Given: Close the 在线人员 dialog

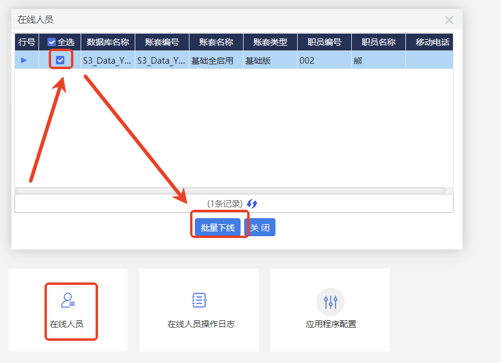Looking at the screenshot, I should pos(449,19).
